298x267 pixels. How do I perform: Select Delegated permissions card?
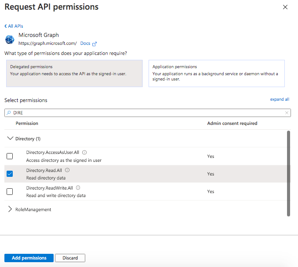coord(74,73)
